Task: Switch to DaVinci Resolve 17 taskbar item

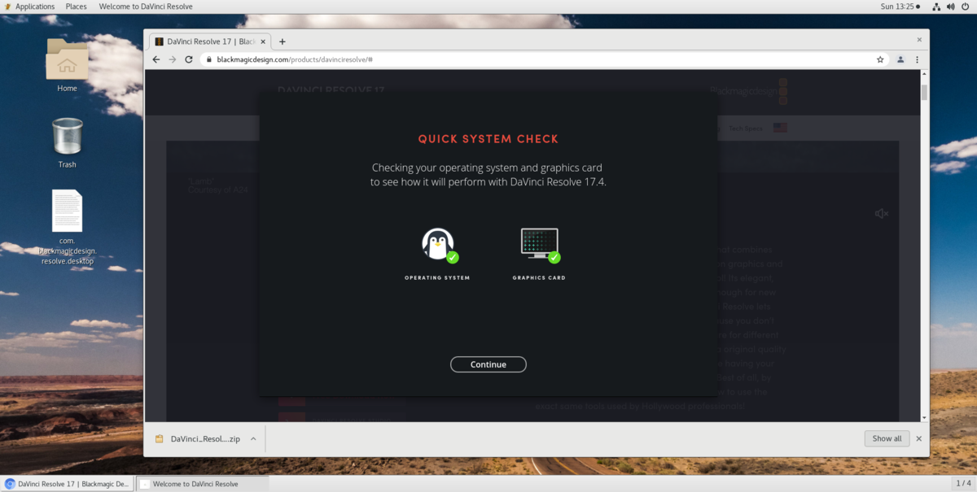Action: click(x=68, y=484)
